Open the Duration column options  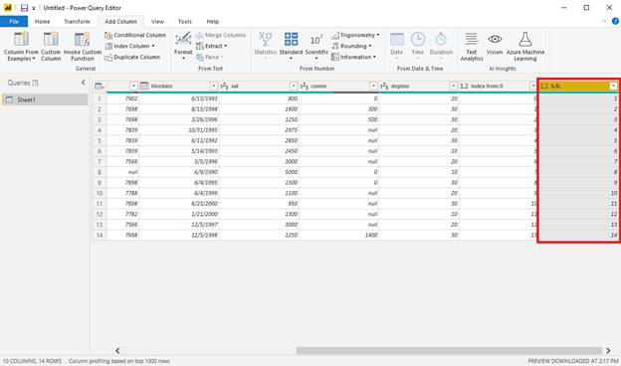[x=441, y=47]
